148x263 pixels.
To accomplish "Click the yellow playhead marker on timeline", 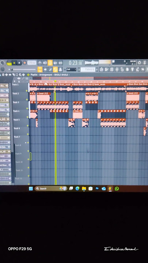I will click(55, 81).
